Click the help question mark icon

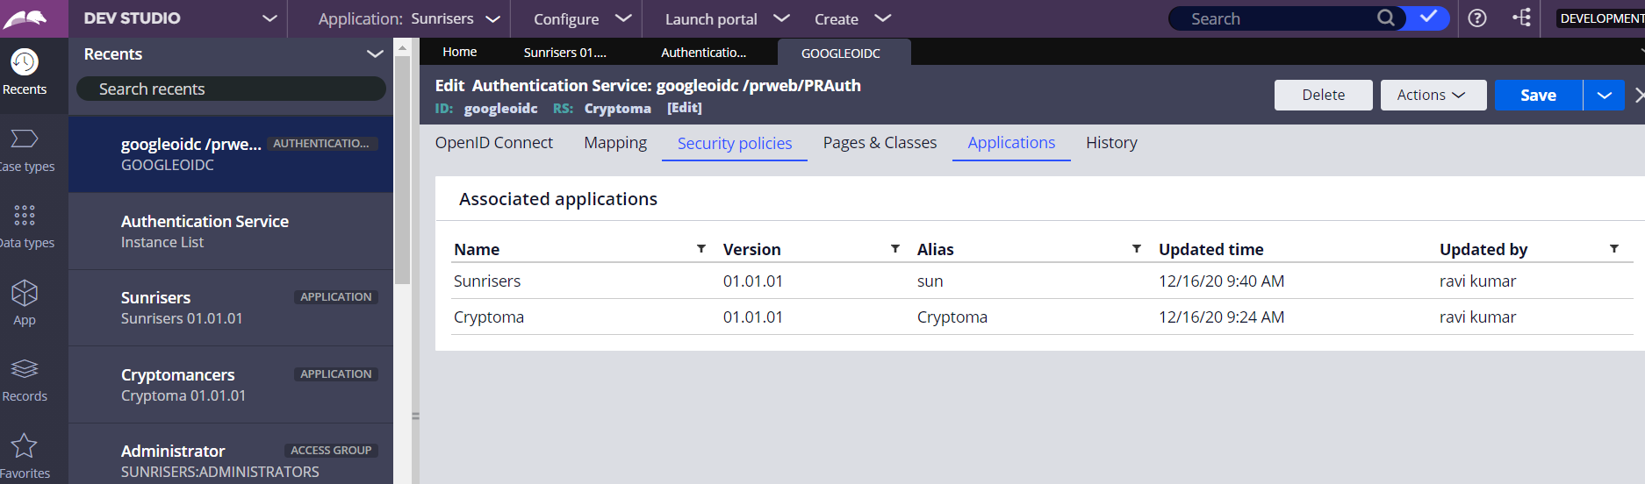pyautogui.click(x=1477, y=18)
